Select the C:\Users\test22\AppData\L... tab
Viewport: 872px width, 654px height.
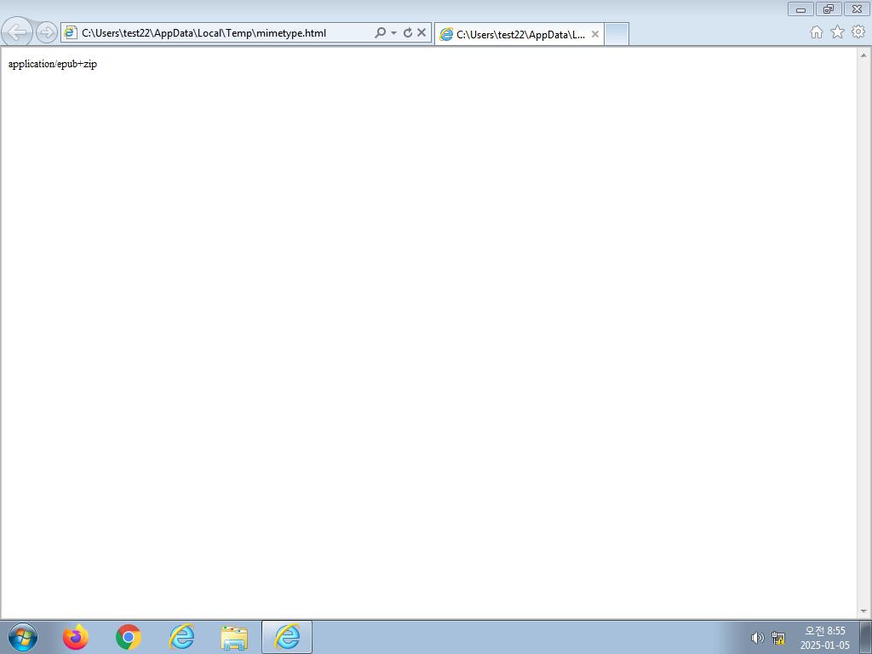[x=519, y=34]
